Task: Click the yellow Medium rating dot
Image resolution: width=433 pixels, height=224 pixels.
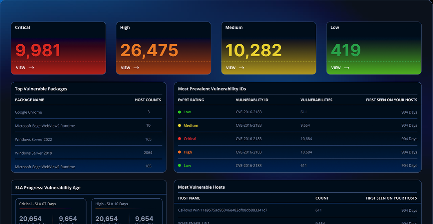Action: (180, 125)
